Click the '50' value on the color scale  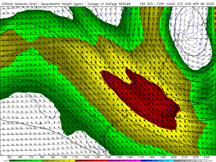pos(9,157)
